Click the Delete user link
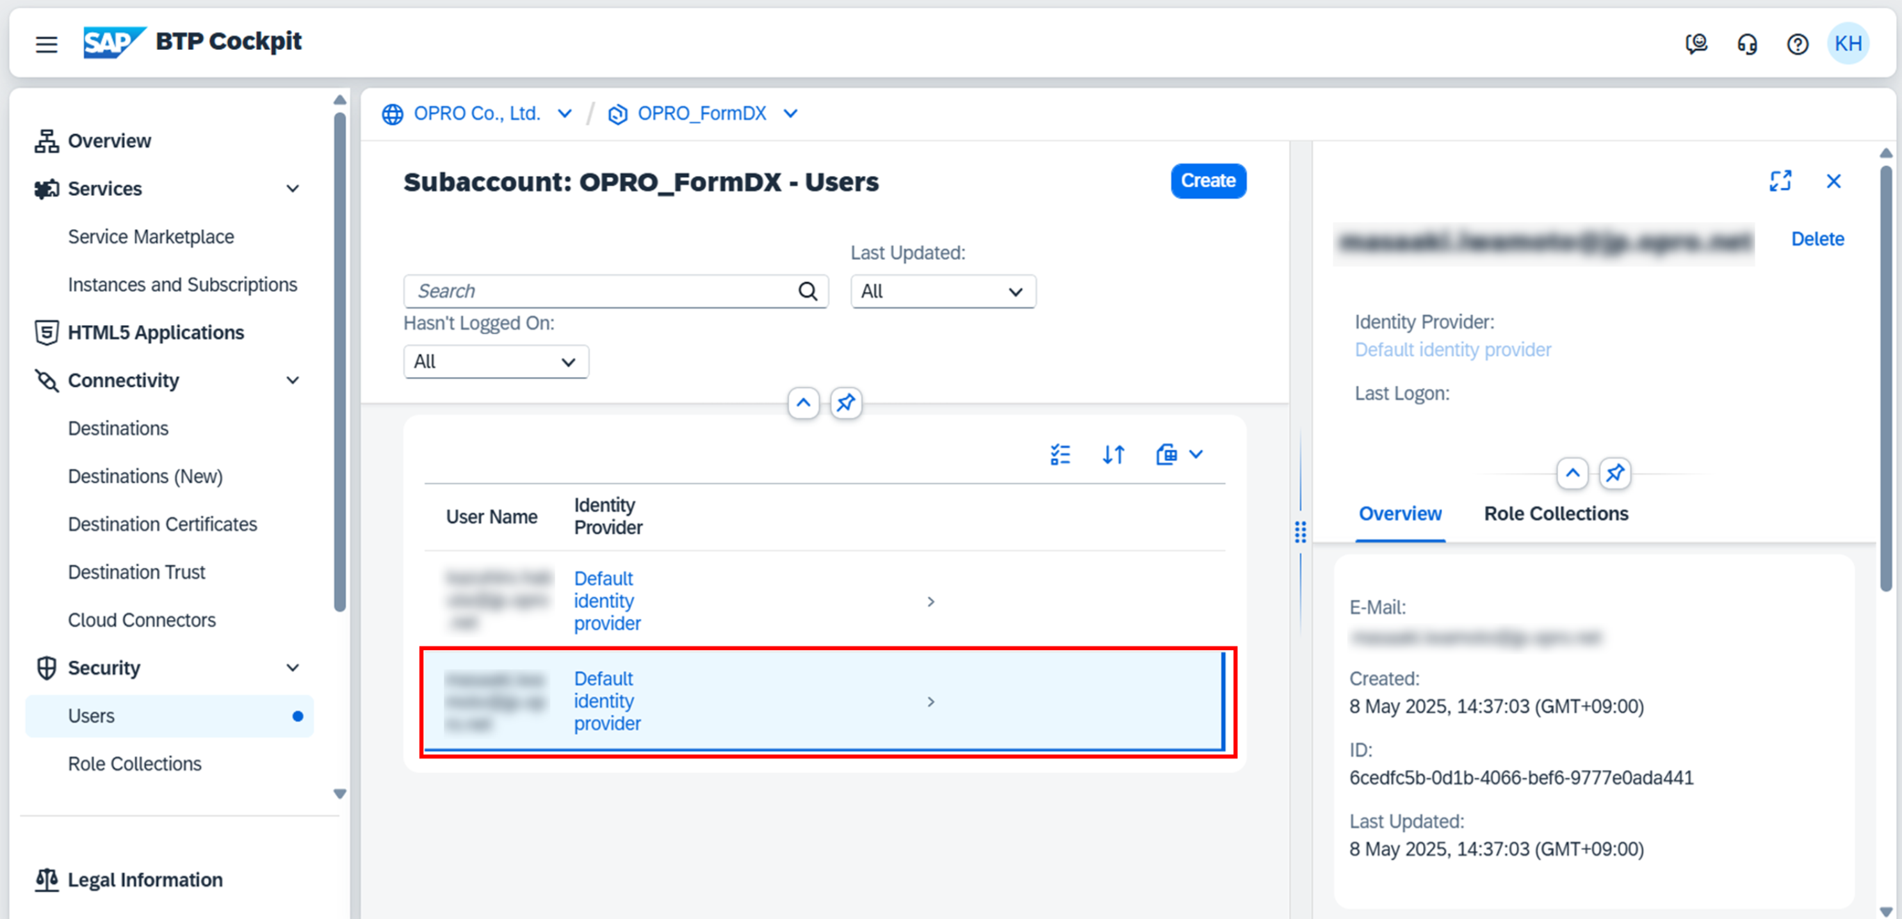This screenshot has width=1902, height=919. (x=1817, y=239)
